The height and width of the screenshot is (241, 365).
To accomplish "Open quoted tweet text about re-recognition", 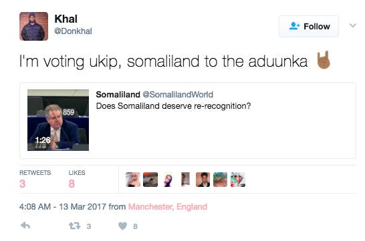I will click(x=173, y=106).
